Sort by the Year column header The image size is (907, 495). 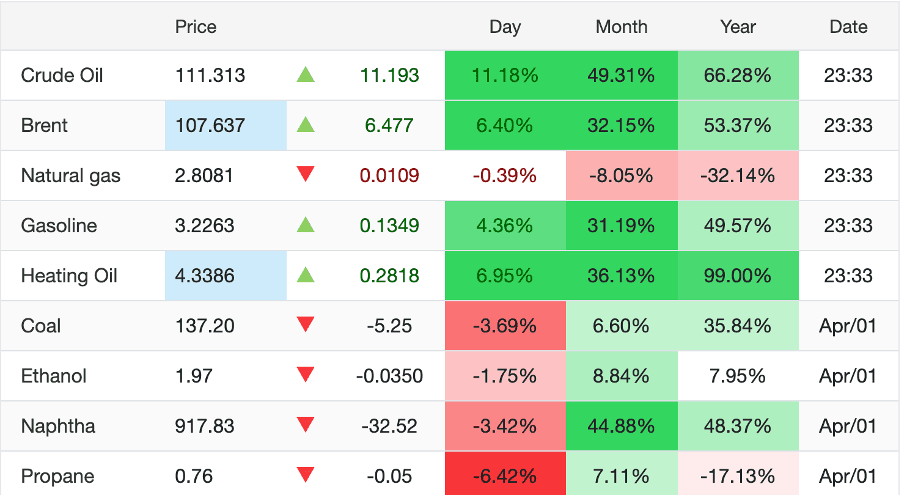pos(738,27)
